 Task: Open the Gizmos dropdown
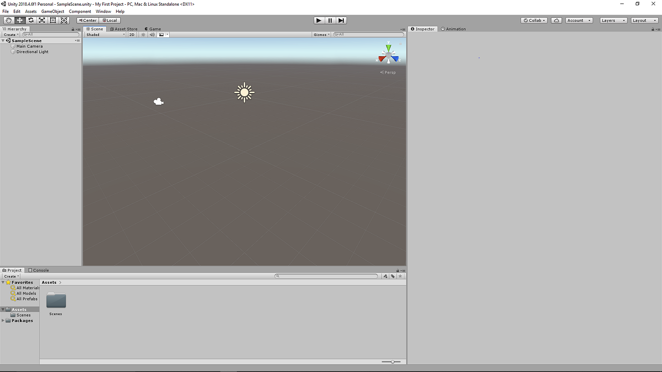(321, 34)
